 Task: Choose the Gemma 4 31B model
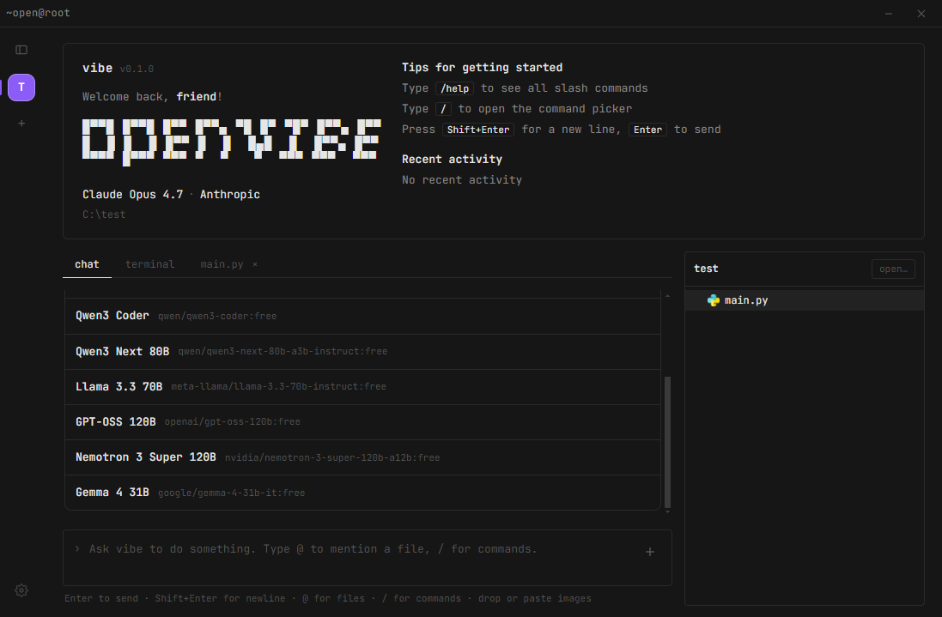coord(363,493)
